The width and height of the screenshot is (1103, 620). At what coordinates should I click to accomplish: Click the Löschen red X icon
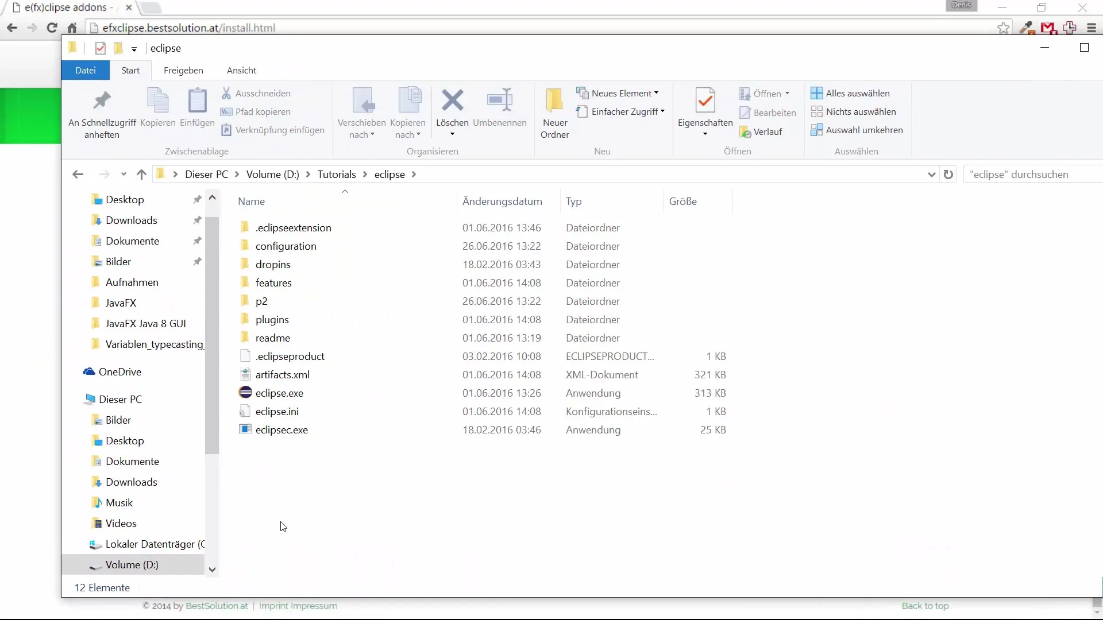click(x=452, y=100)
